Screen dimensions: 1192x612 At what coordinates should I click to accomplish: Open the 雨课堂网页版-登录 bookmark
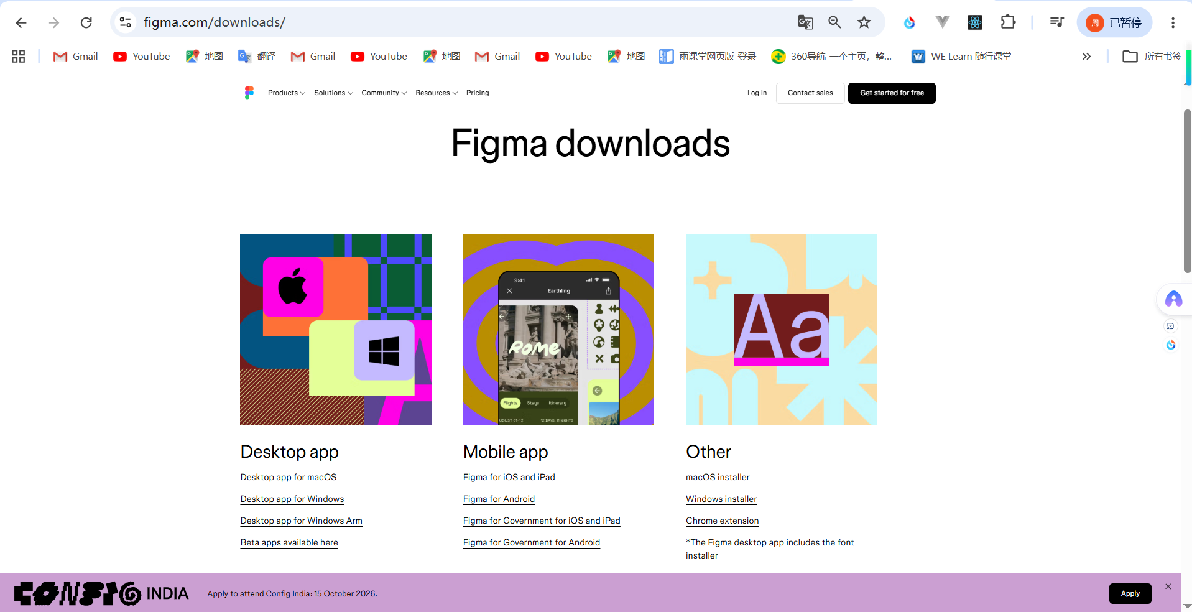[708, 57]
